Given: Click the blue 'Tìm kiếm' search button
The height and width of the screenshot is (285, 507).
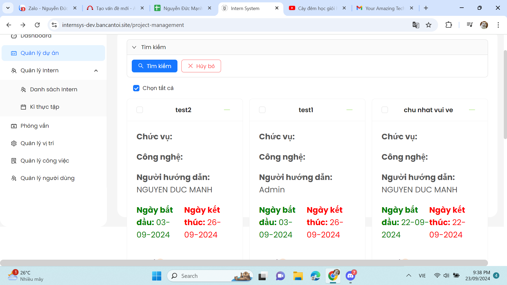Looking at the screenshot, I should [154, 66].
